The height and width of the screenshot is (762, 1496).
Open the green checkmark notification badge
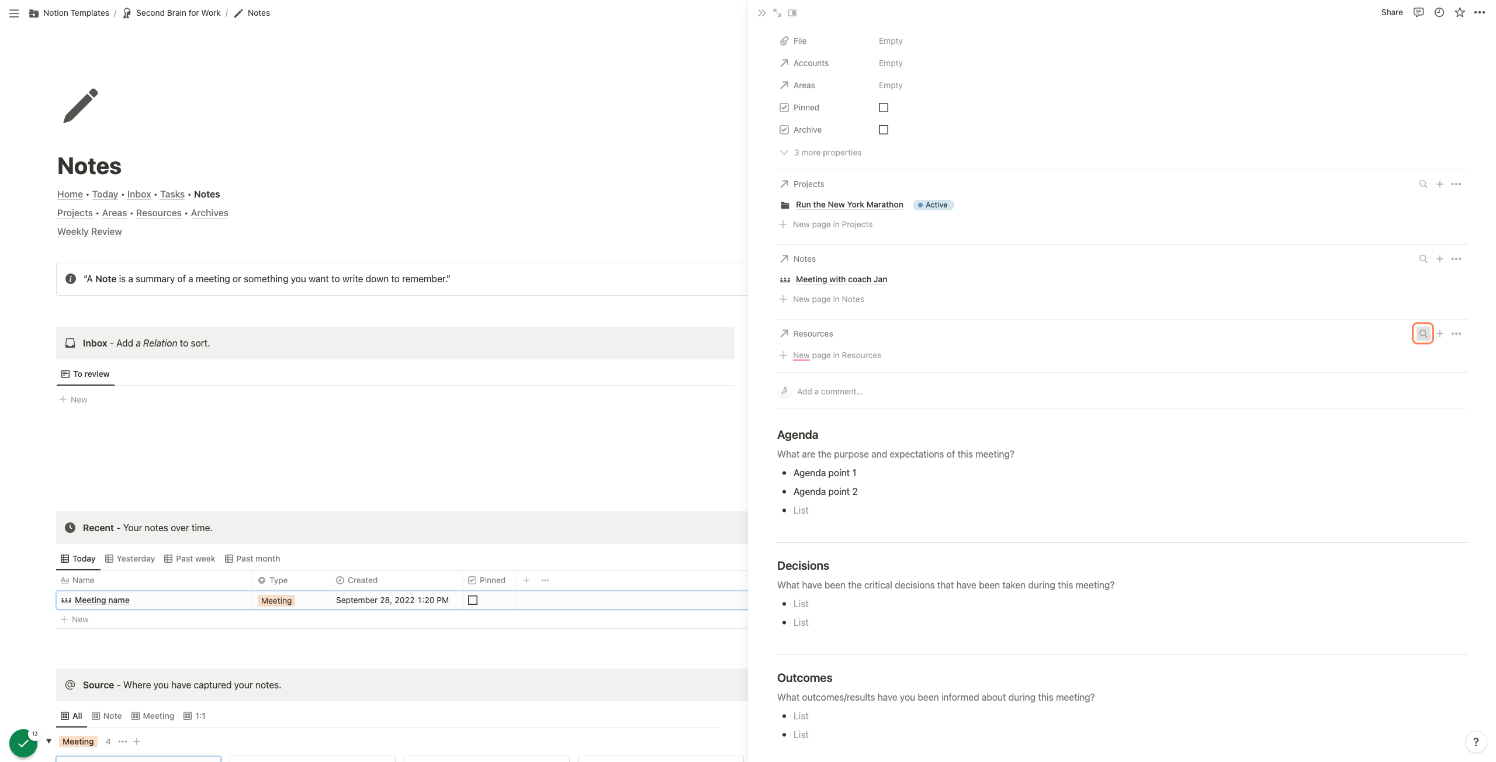point(23,743)
